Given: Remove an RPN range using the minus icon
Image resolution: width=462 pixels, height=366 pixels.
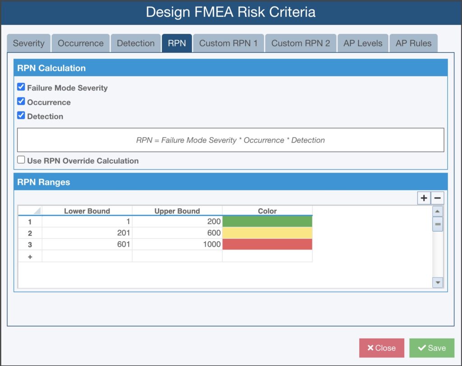Looking at the screenshot, I should coord(437,198).
